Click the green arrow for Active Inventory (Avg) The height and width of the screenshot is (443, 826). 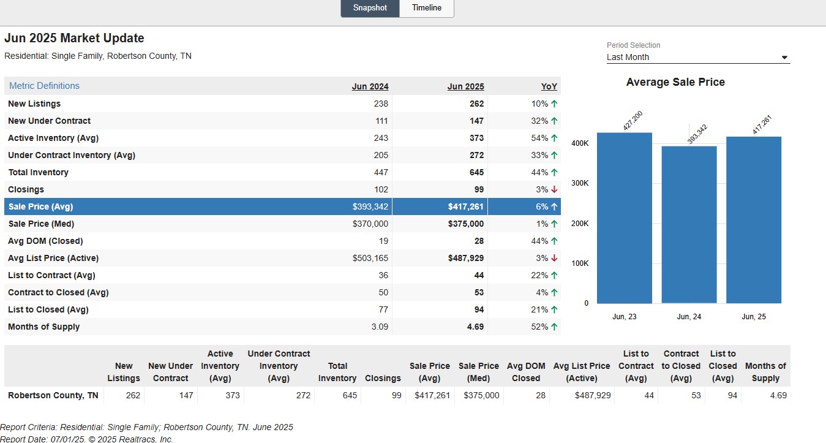click(554, 138)
